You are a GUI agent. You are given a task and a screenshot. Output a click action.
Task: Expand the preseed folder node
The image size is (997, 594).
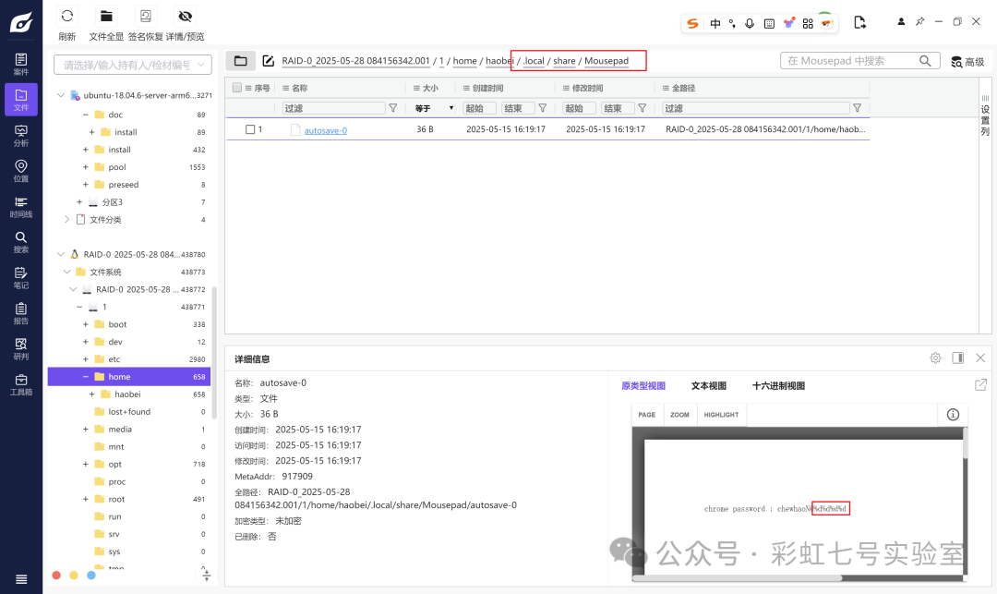coord(85,185)
